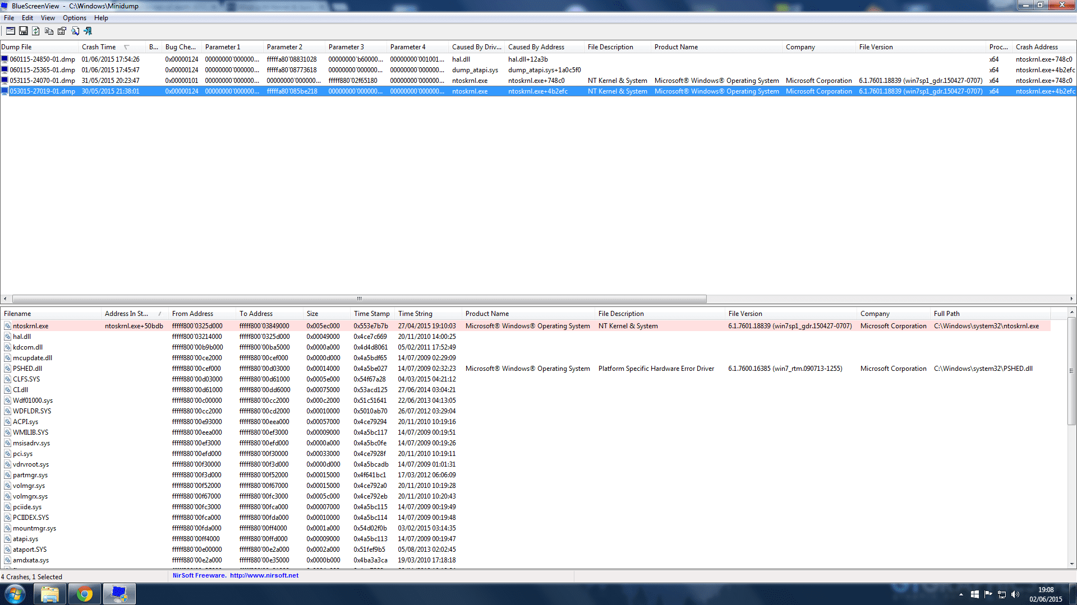Select the amdxata.sys driver row
Viewport: 1077px width, 605px height.
point(526,560)
